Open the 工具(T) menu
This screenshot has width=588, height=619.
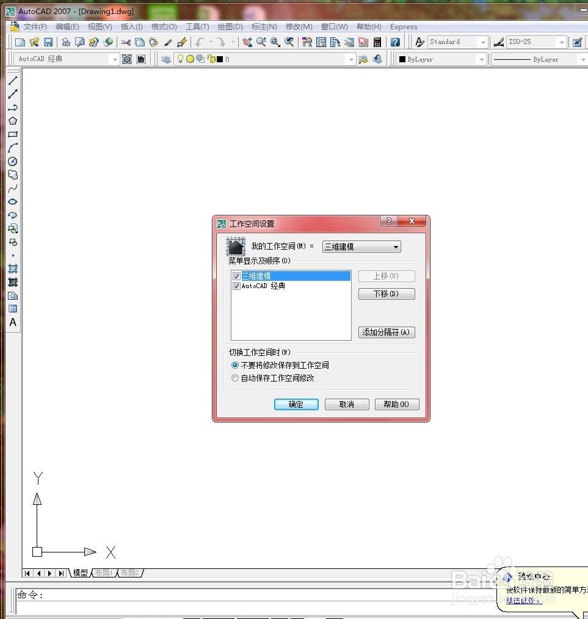pyautogui.click(x=197, y=27)
